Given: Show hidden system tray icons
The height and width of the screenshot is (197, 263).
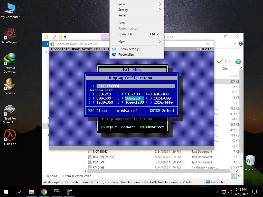Looking at the screenshot, I should point(217,192).
